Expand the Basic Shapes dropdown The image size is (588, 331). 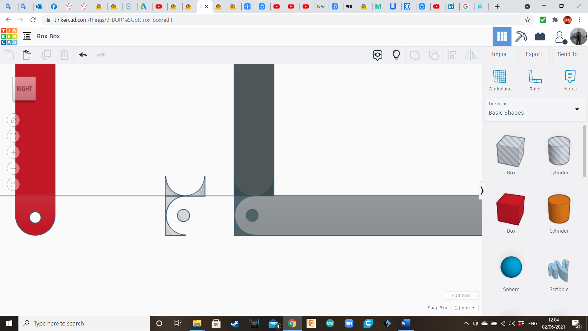coord(577,109)
